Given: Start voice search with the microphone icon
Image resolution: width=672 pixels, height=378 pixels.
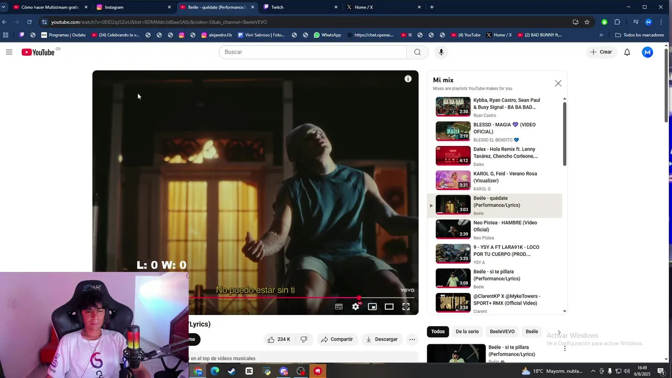Looking at the screenshot, I should coord(441,52).
